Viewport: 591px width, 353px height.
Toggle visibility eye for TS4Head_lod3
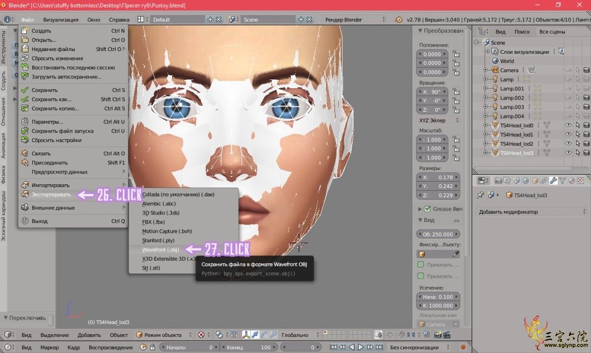(x=568, y=153)
